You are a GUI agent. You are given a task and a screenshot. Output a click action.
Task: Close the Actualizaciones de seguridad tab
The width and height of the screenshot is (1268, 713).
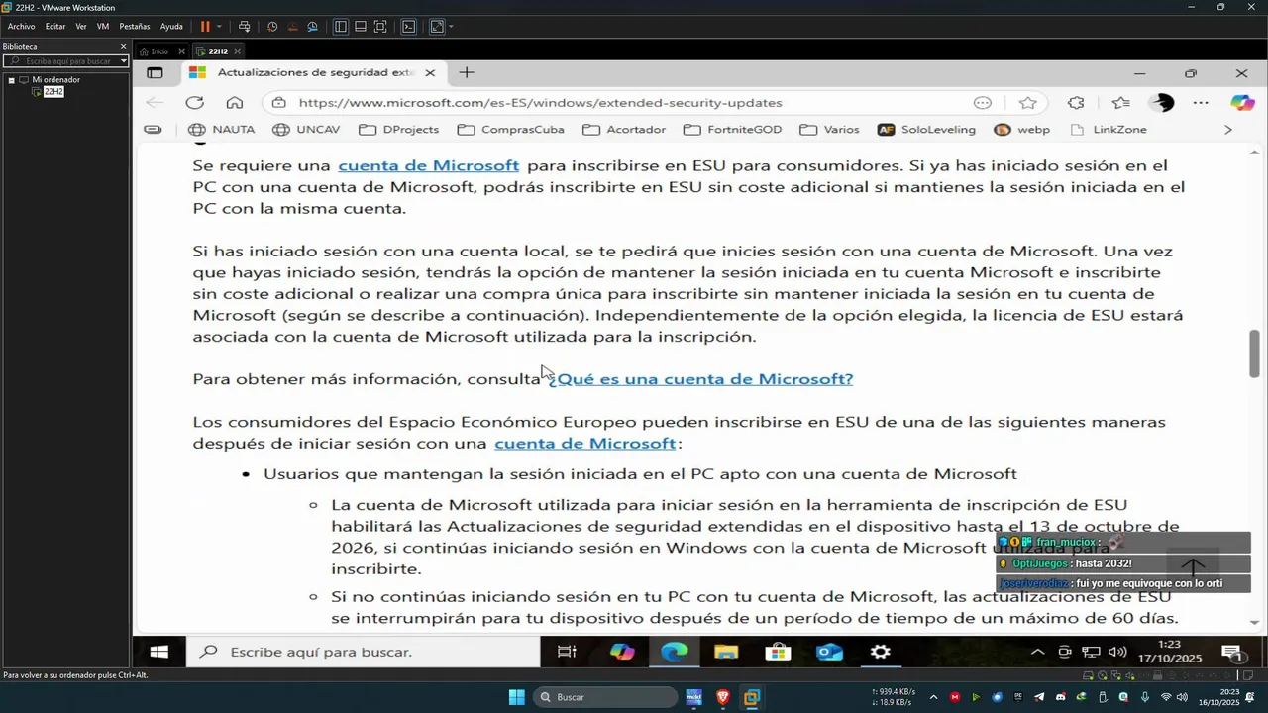coord(430,72)
